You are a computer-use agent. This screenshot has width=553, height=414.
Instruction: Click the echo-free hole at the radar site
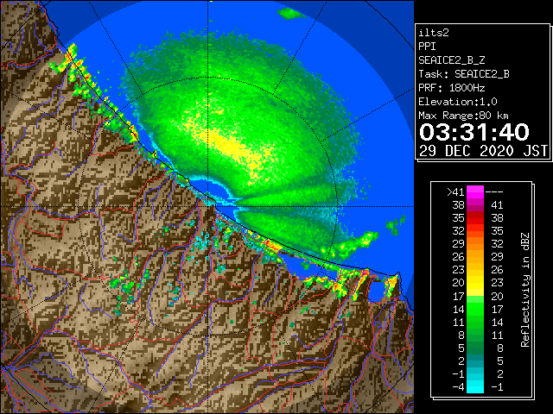[x=213, y=190]
